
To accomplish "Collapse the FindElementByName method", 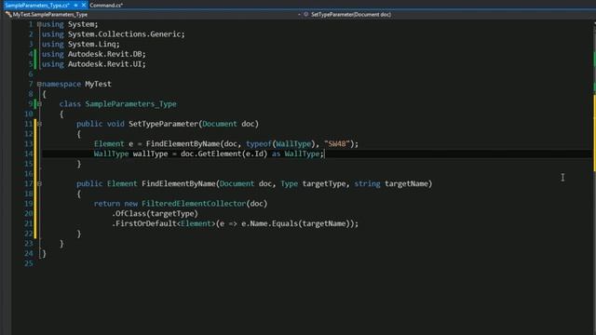I will click(39, 183).
